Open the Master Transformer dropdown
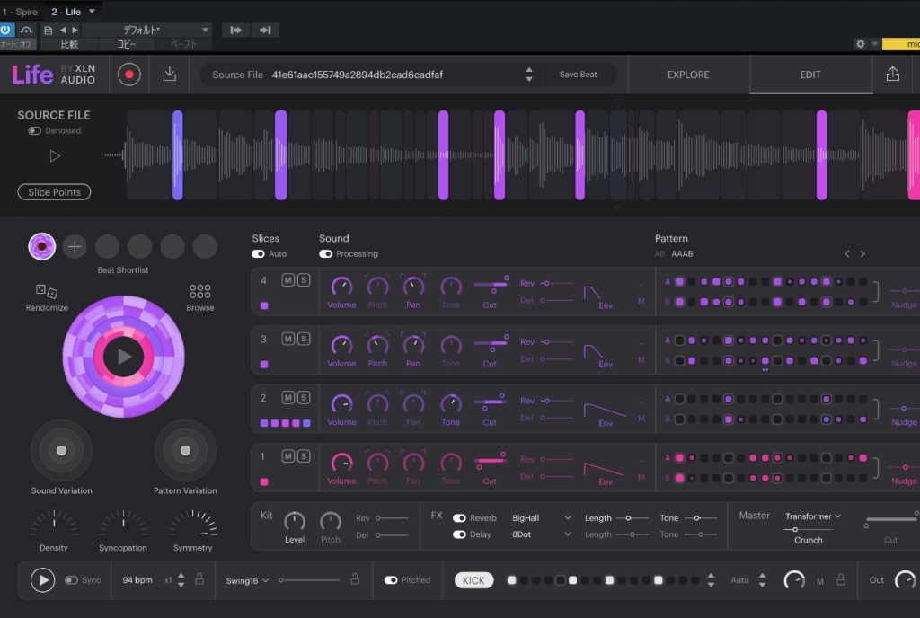Viewport: 920px width, 618px height. pyautogui.click(x=813, y=516)
